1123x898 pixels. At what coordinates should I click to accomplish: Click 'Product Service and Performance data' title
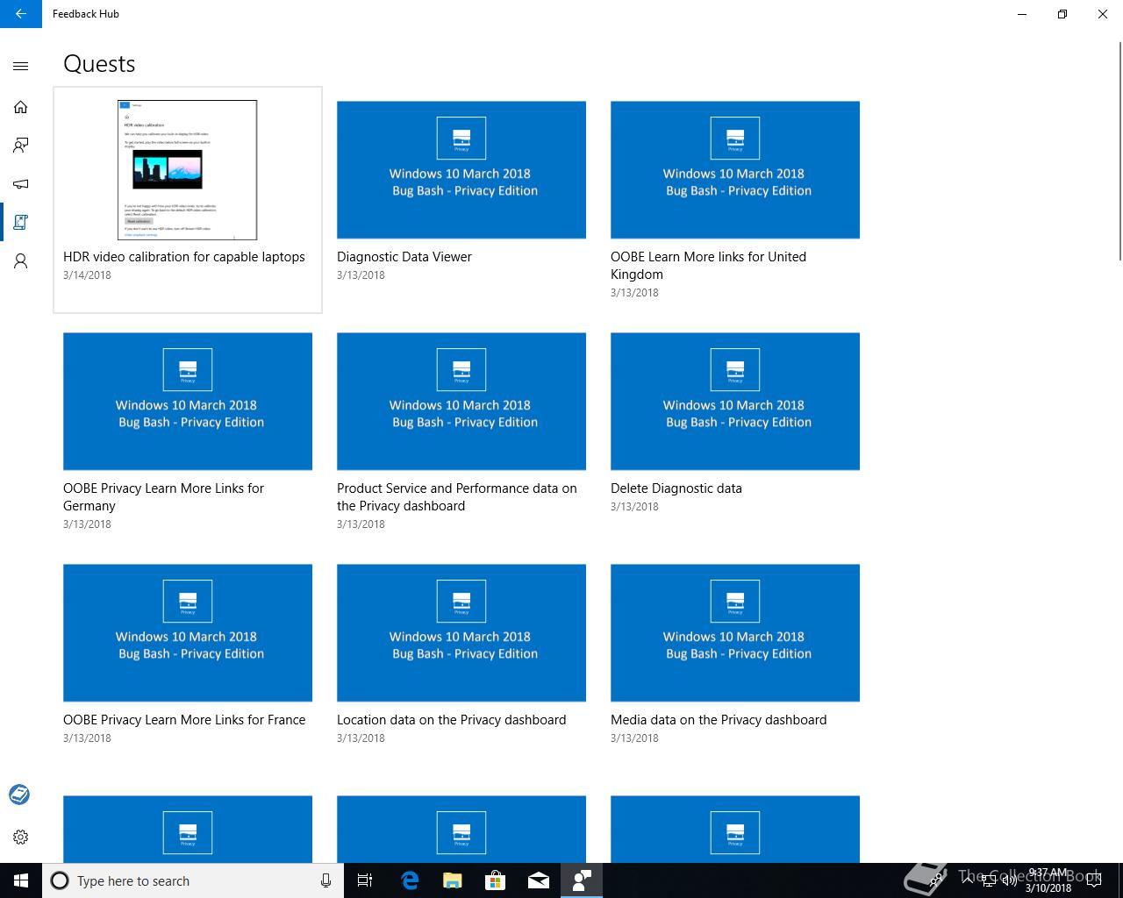pos(457,497)
